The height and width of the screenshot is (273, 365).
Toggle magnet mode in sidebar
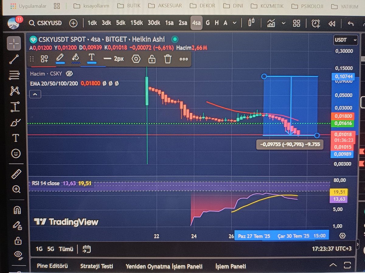[x=17, y=210]
